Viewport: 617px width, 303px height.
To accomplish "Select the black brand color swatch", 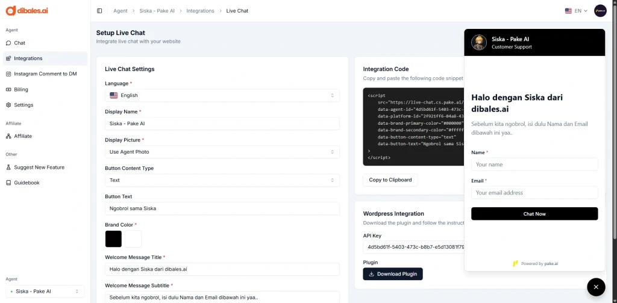I will point(113,239).
